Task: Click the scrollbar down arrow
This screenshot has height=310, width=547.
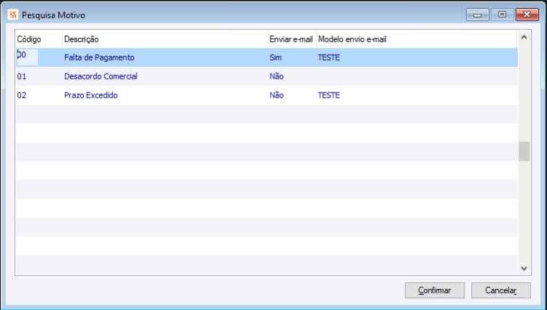Action: [x=524, y=269]
